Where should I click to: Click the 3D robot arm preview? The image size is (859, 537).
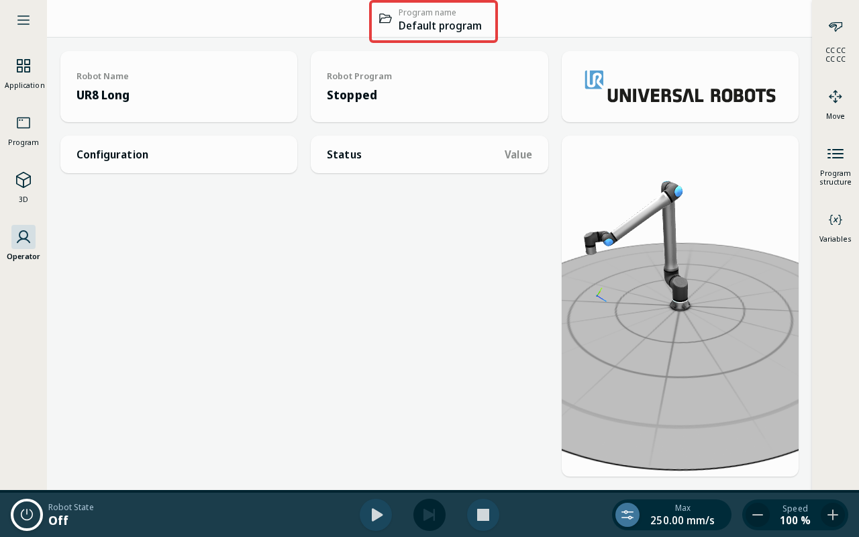point(680,306)
